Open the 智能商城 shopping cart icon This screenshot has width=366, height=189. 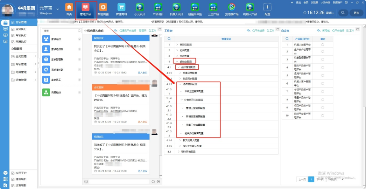click(121, 7)
